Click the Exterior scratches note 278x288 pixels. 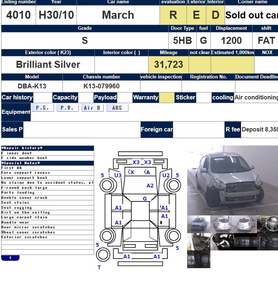click(x=47, y=237)
